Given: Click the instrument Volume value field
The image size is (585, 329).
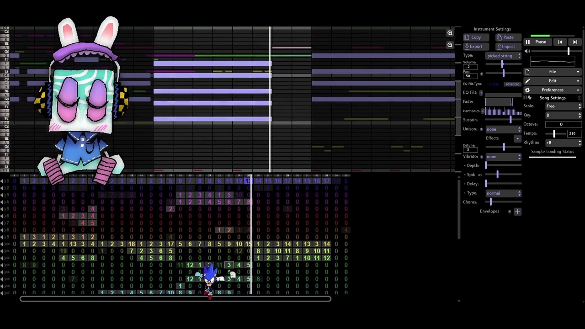Looking at the screenshot, I should [x=470, y=67].
